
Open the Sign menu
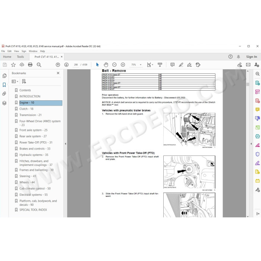click(24, 51)
